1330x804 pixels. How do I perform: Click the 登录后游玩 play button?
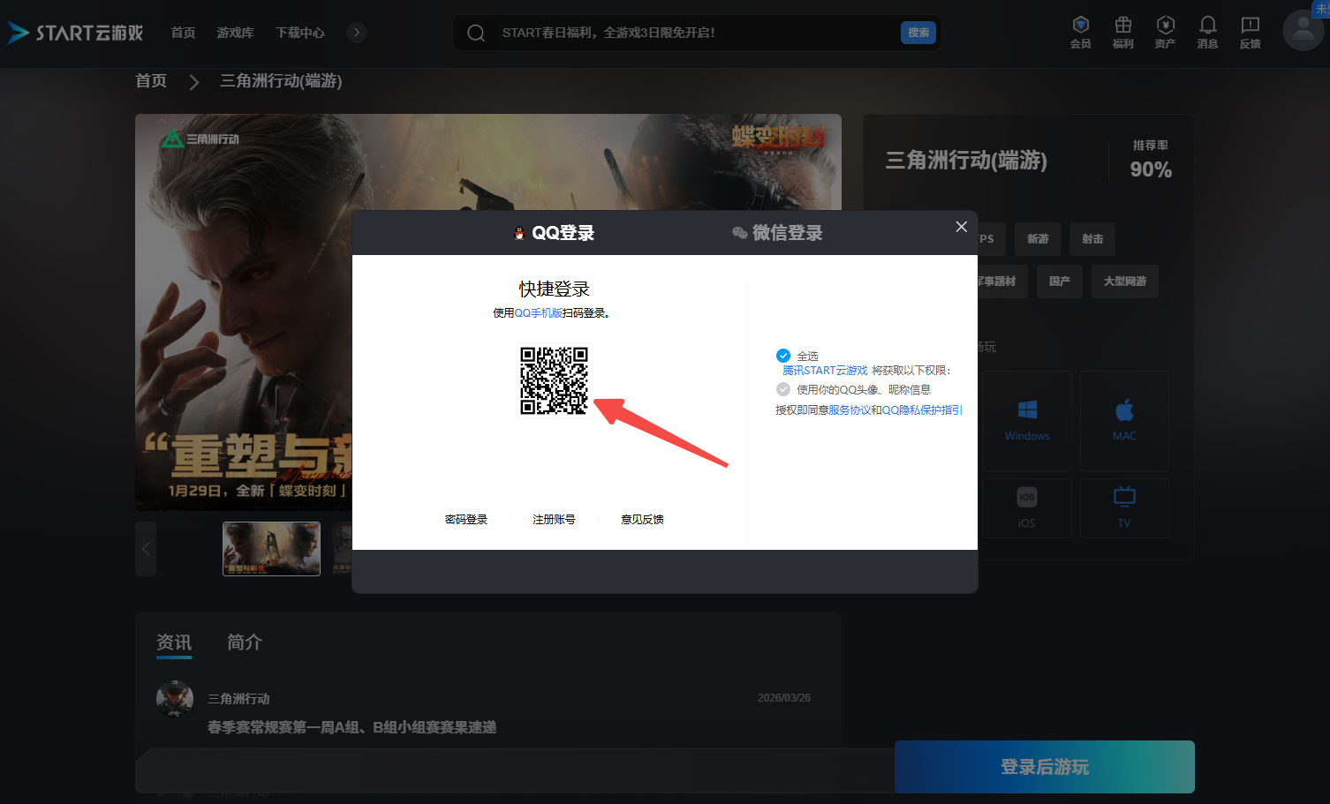1044,766
